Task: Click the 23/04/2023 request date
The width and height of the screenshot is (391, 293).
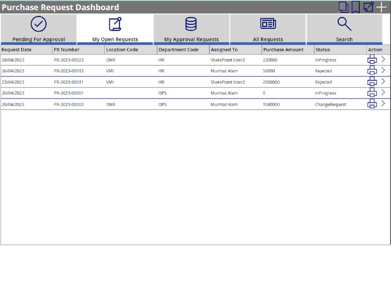Action: (x=13, y=82)
